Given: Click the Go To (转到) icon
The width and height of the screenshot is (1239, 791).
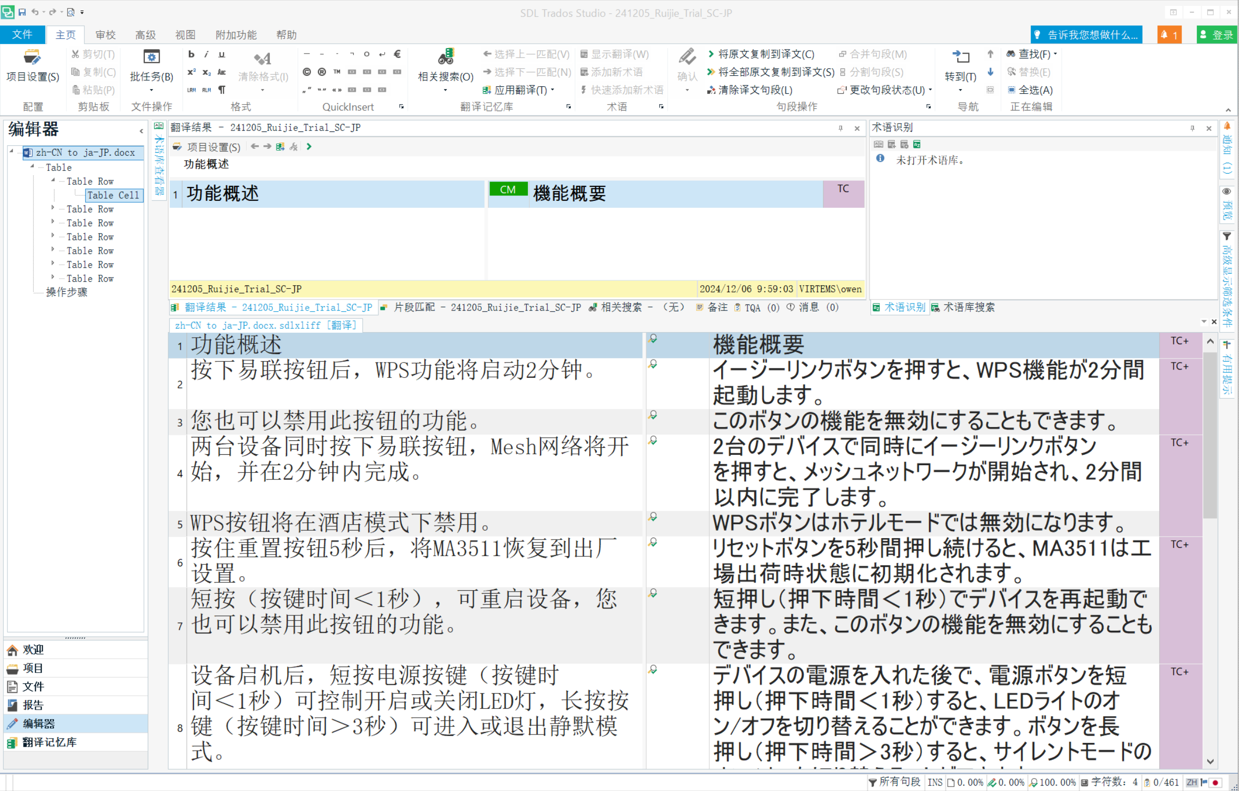Looking at the screenshot, I should coord(960,57).
